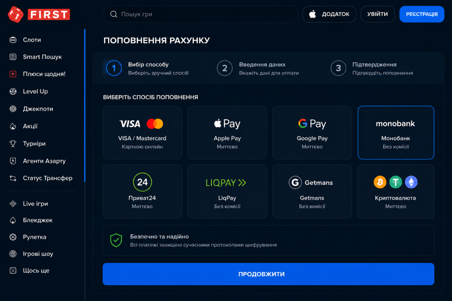
Task: Choose Криптовалюта payment method
Action: click(396, 191)
